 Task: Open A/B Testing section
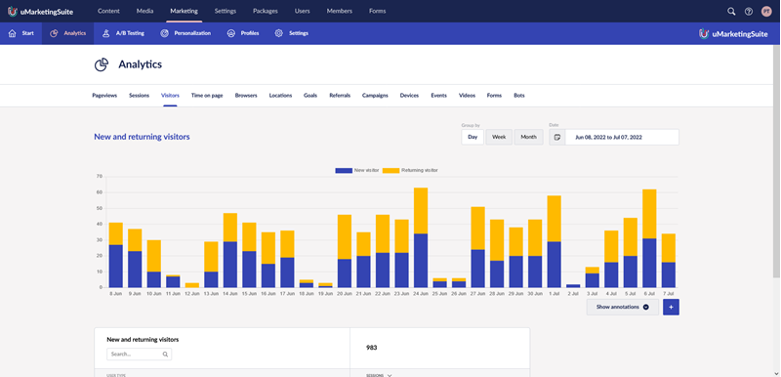click(x=123, y=33)
